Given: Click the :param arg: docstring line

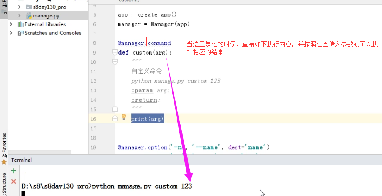Looking at the screenshot, I should [150, 90].
